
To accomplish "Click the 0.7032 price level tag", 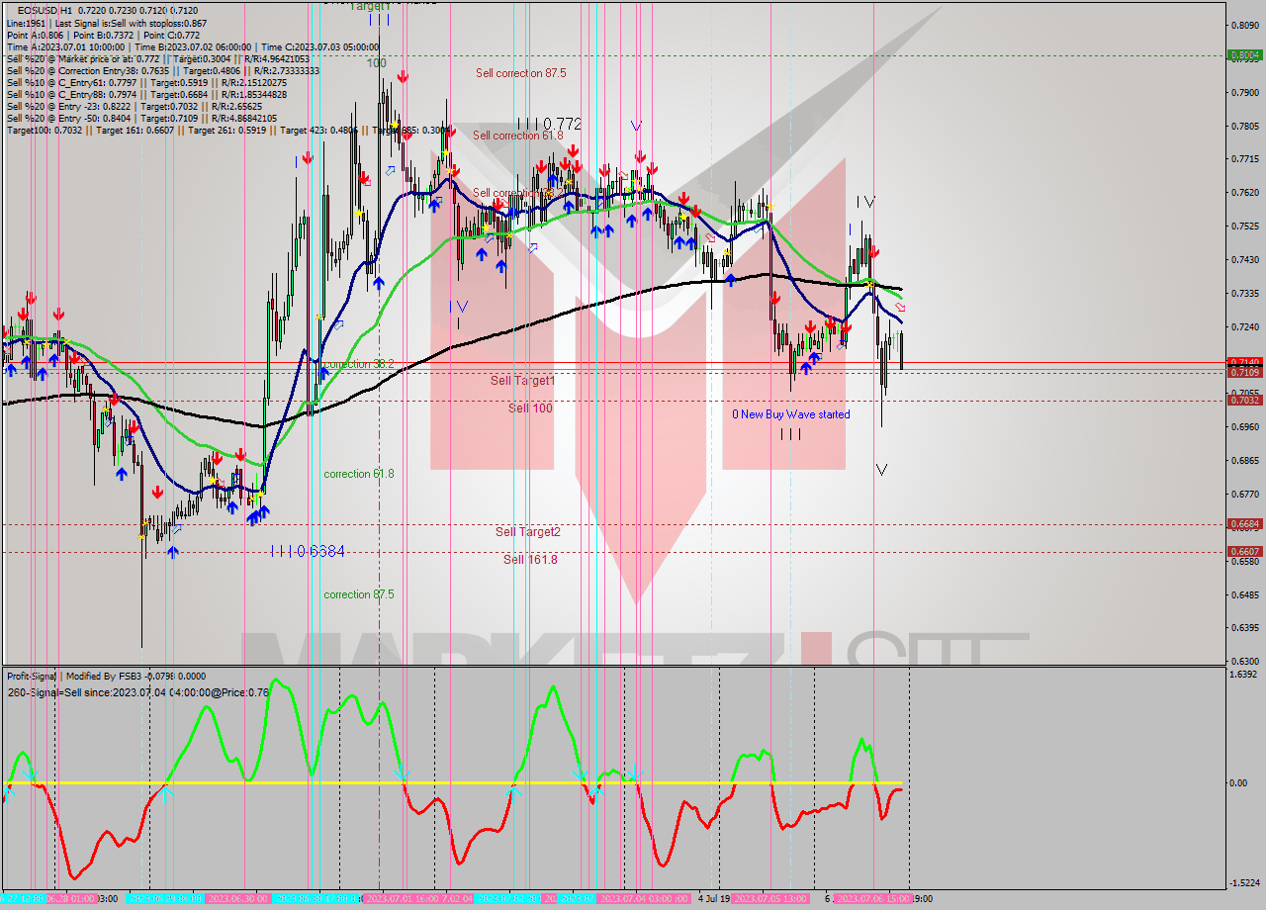I will pyautogui.click(x=1244, y=400).
